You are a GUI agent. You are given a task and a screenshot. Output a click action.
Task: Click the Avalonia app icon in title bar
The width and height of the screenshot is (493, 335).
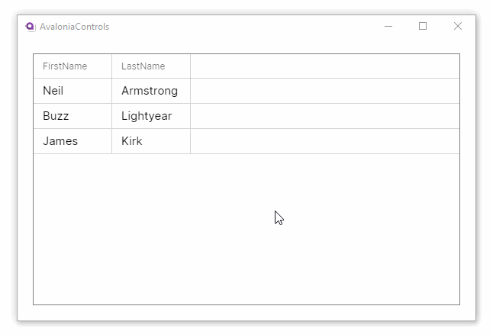click(31, 27)
